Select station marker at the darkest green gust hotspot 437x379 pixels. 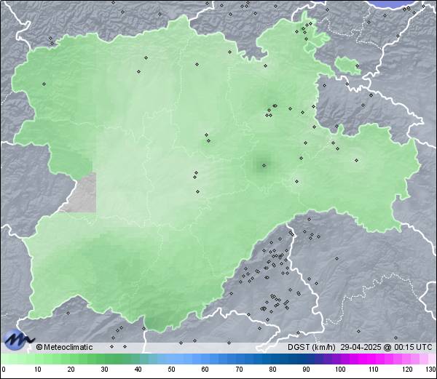(x=264, y=166)
